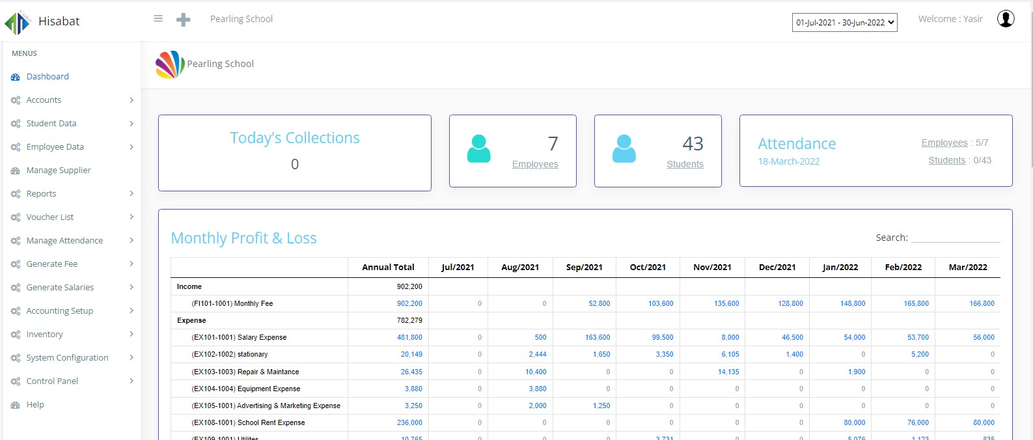Image resolution: width=1033 pixels, height=440 pixels.
Task: Click the Students link in Attendance card
Action: [x=946, y=160]
